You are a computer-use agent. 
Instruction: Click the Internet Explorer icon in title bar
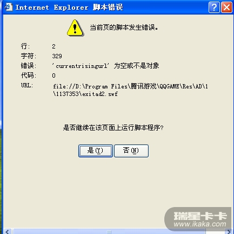9,8
